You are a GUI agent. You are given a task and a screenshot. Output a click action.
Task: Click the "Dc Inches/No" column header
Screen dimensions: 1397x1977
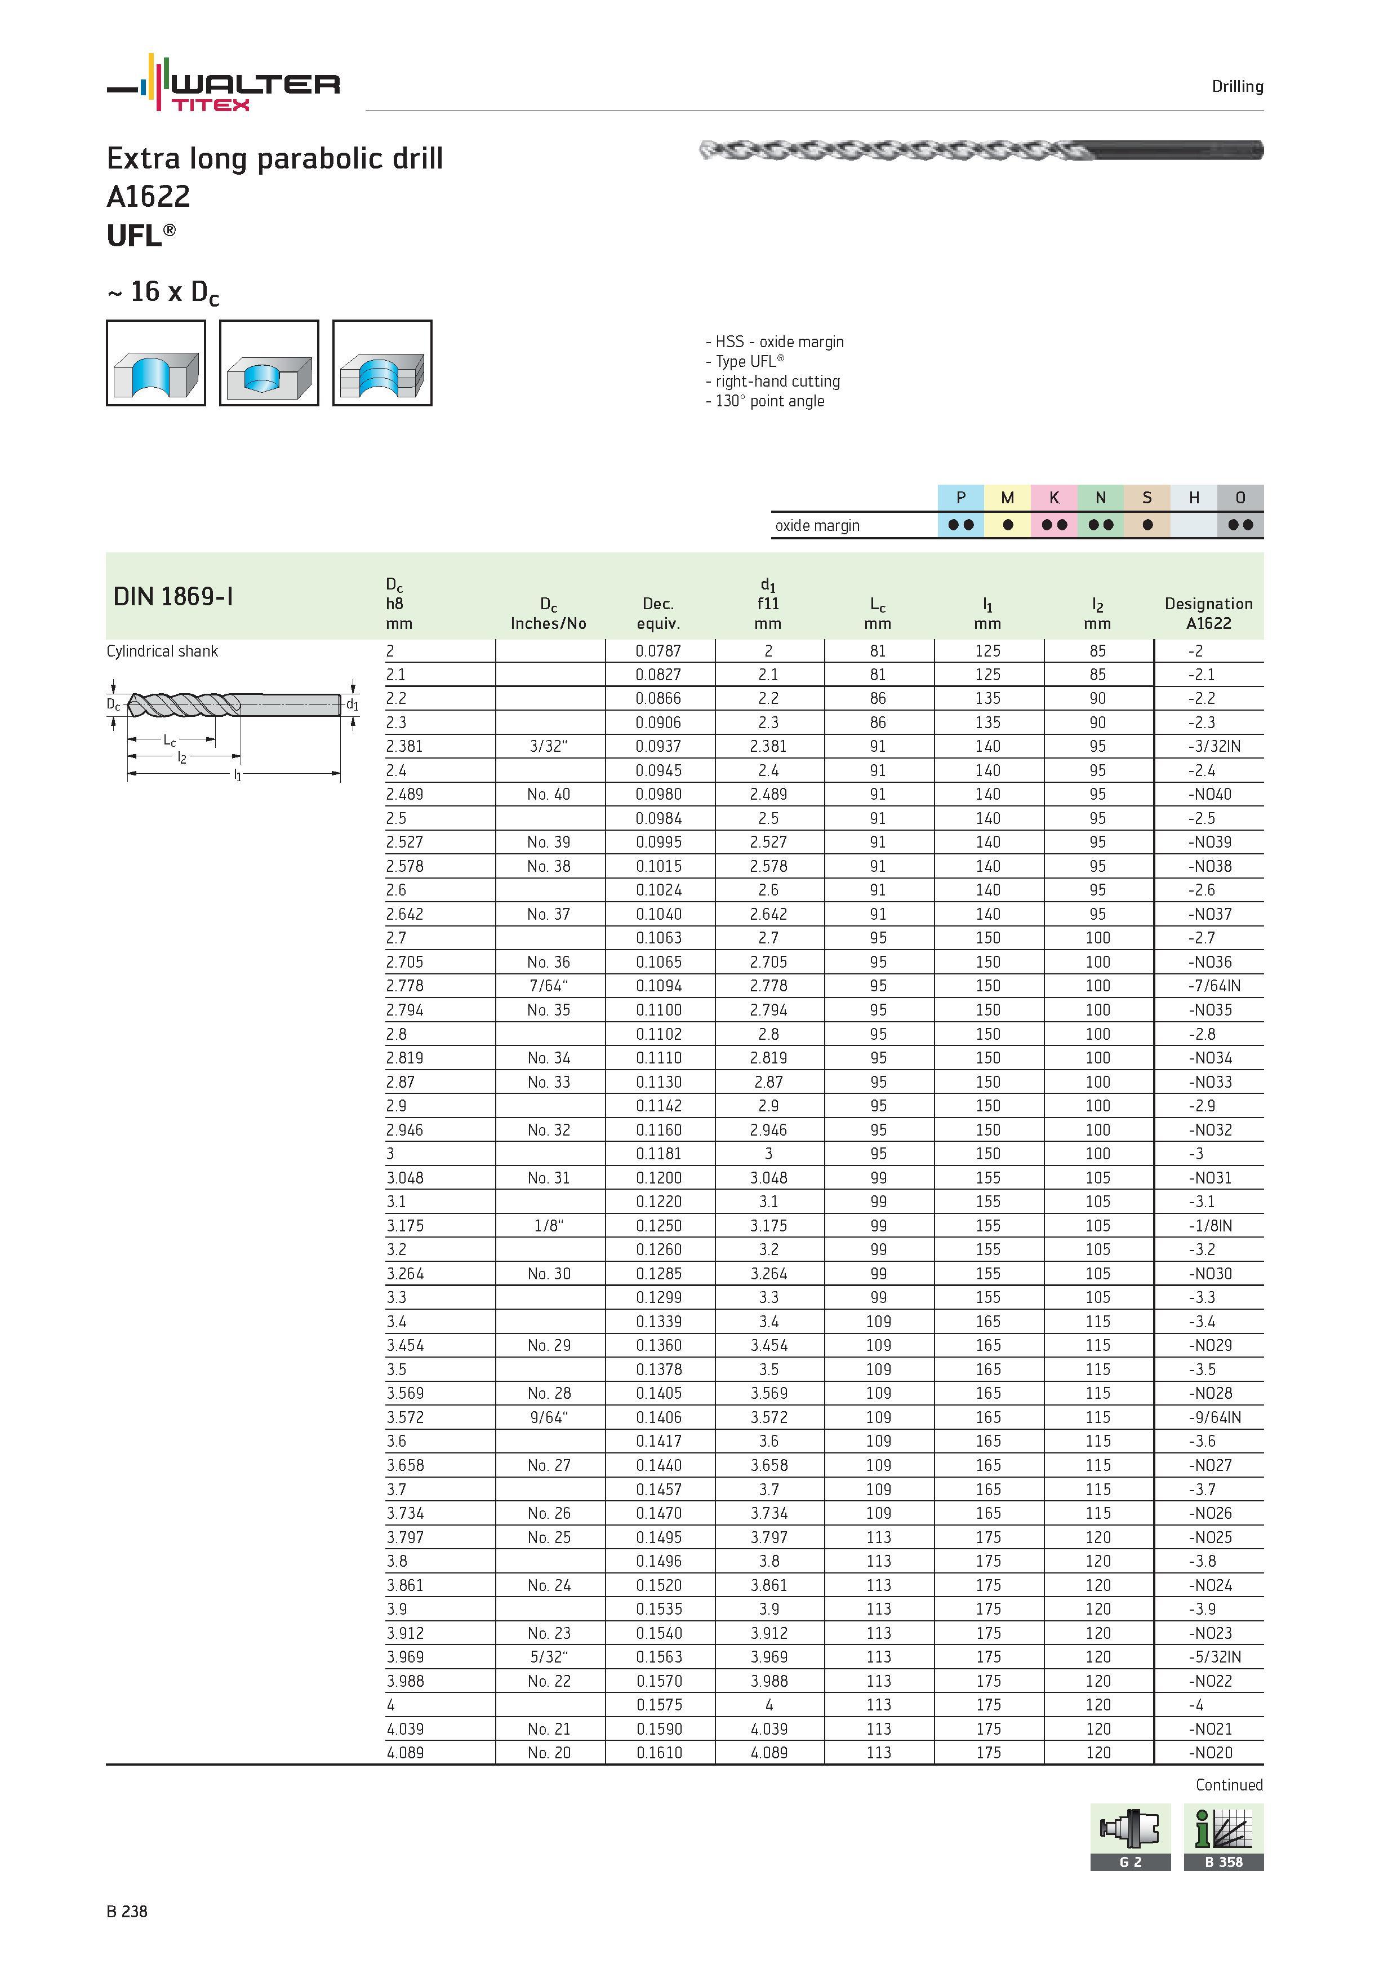point(548,614)
